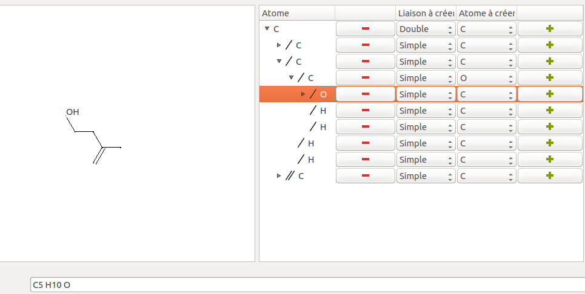Image resolution: width=585 pixels, height=294 pixels.
Task: Remove the highlighted O atom with minus button
Action: [365, 94]
